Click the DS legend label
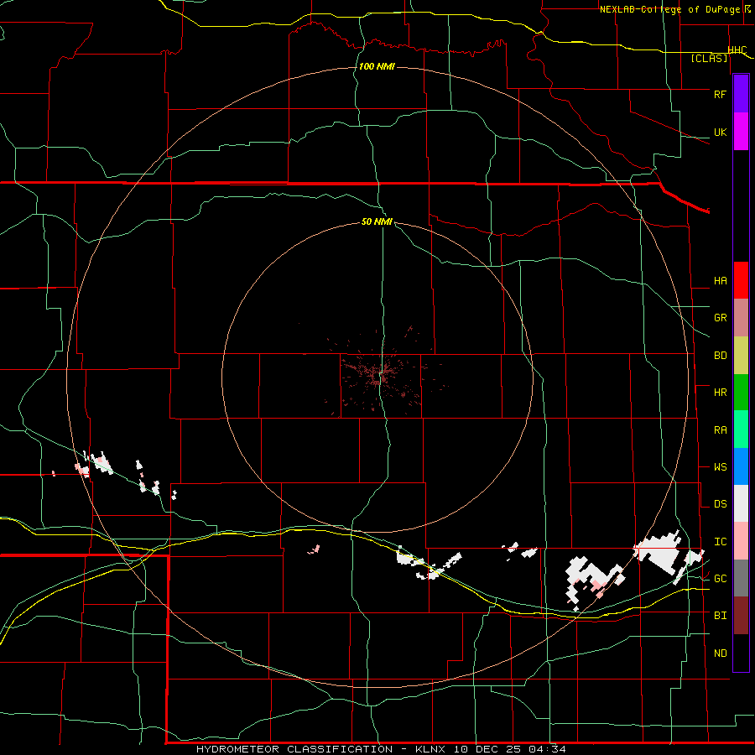Image resolution: width=755 pixels, height=755 pixels. click(x=720, y=504)
